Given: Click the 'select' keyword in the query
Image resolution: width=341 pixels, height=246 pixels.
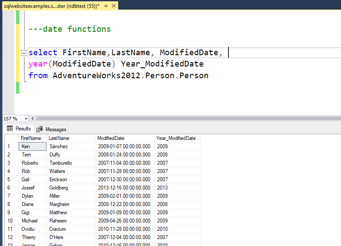Looking at the screenshot, I should click(43, 53).
